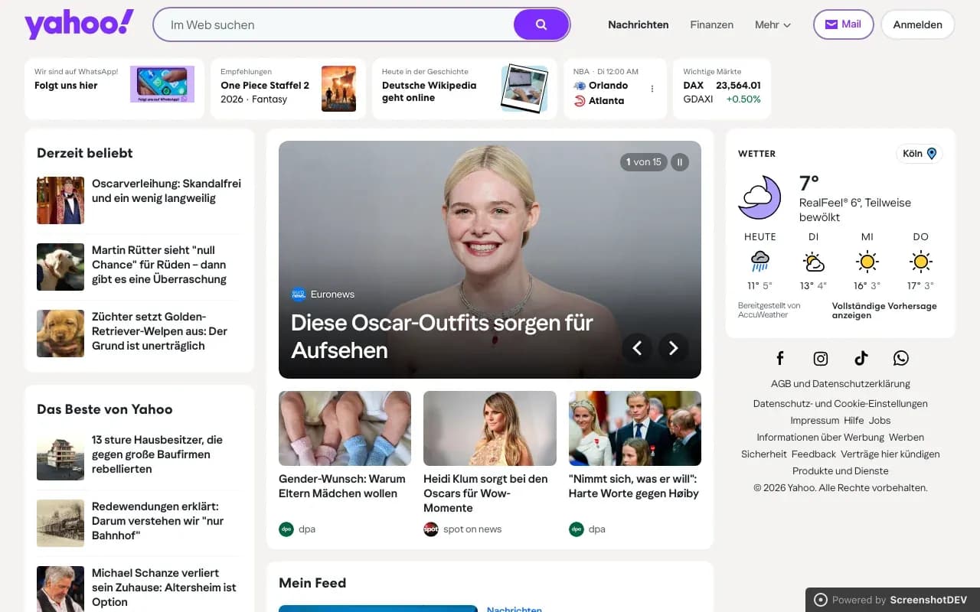Open Heidi Klum Oscars Wow-Momente article

coord(485,493)
